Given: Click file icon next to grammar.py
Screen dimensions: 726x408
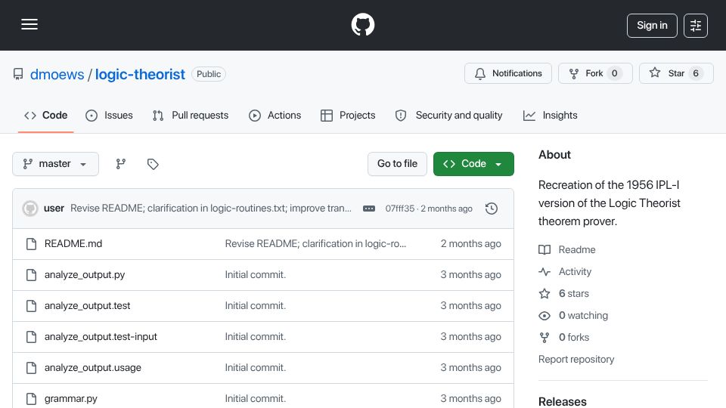Looking at the screenshot, I should (x=31, y=399).
